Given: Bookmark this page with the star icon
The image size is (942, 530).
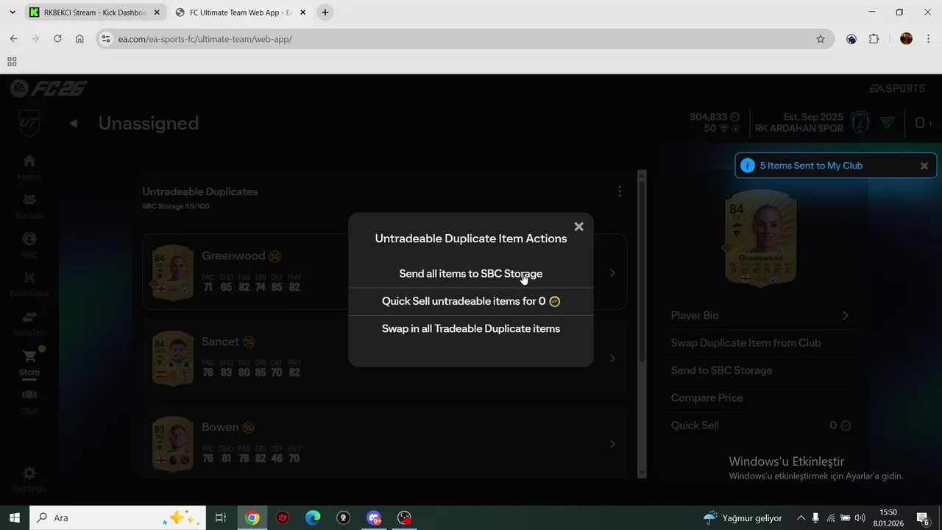Looking at the screenshot, I should [821, 39].
